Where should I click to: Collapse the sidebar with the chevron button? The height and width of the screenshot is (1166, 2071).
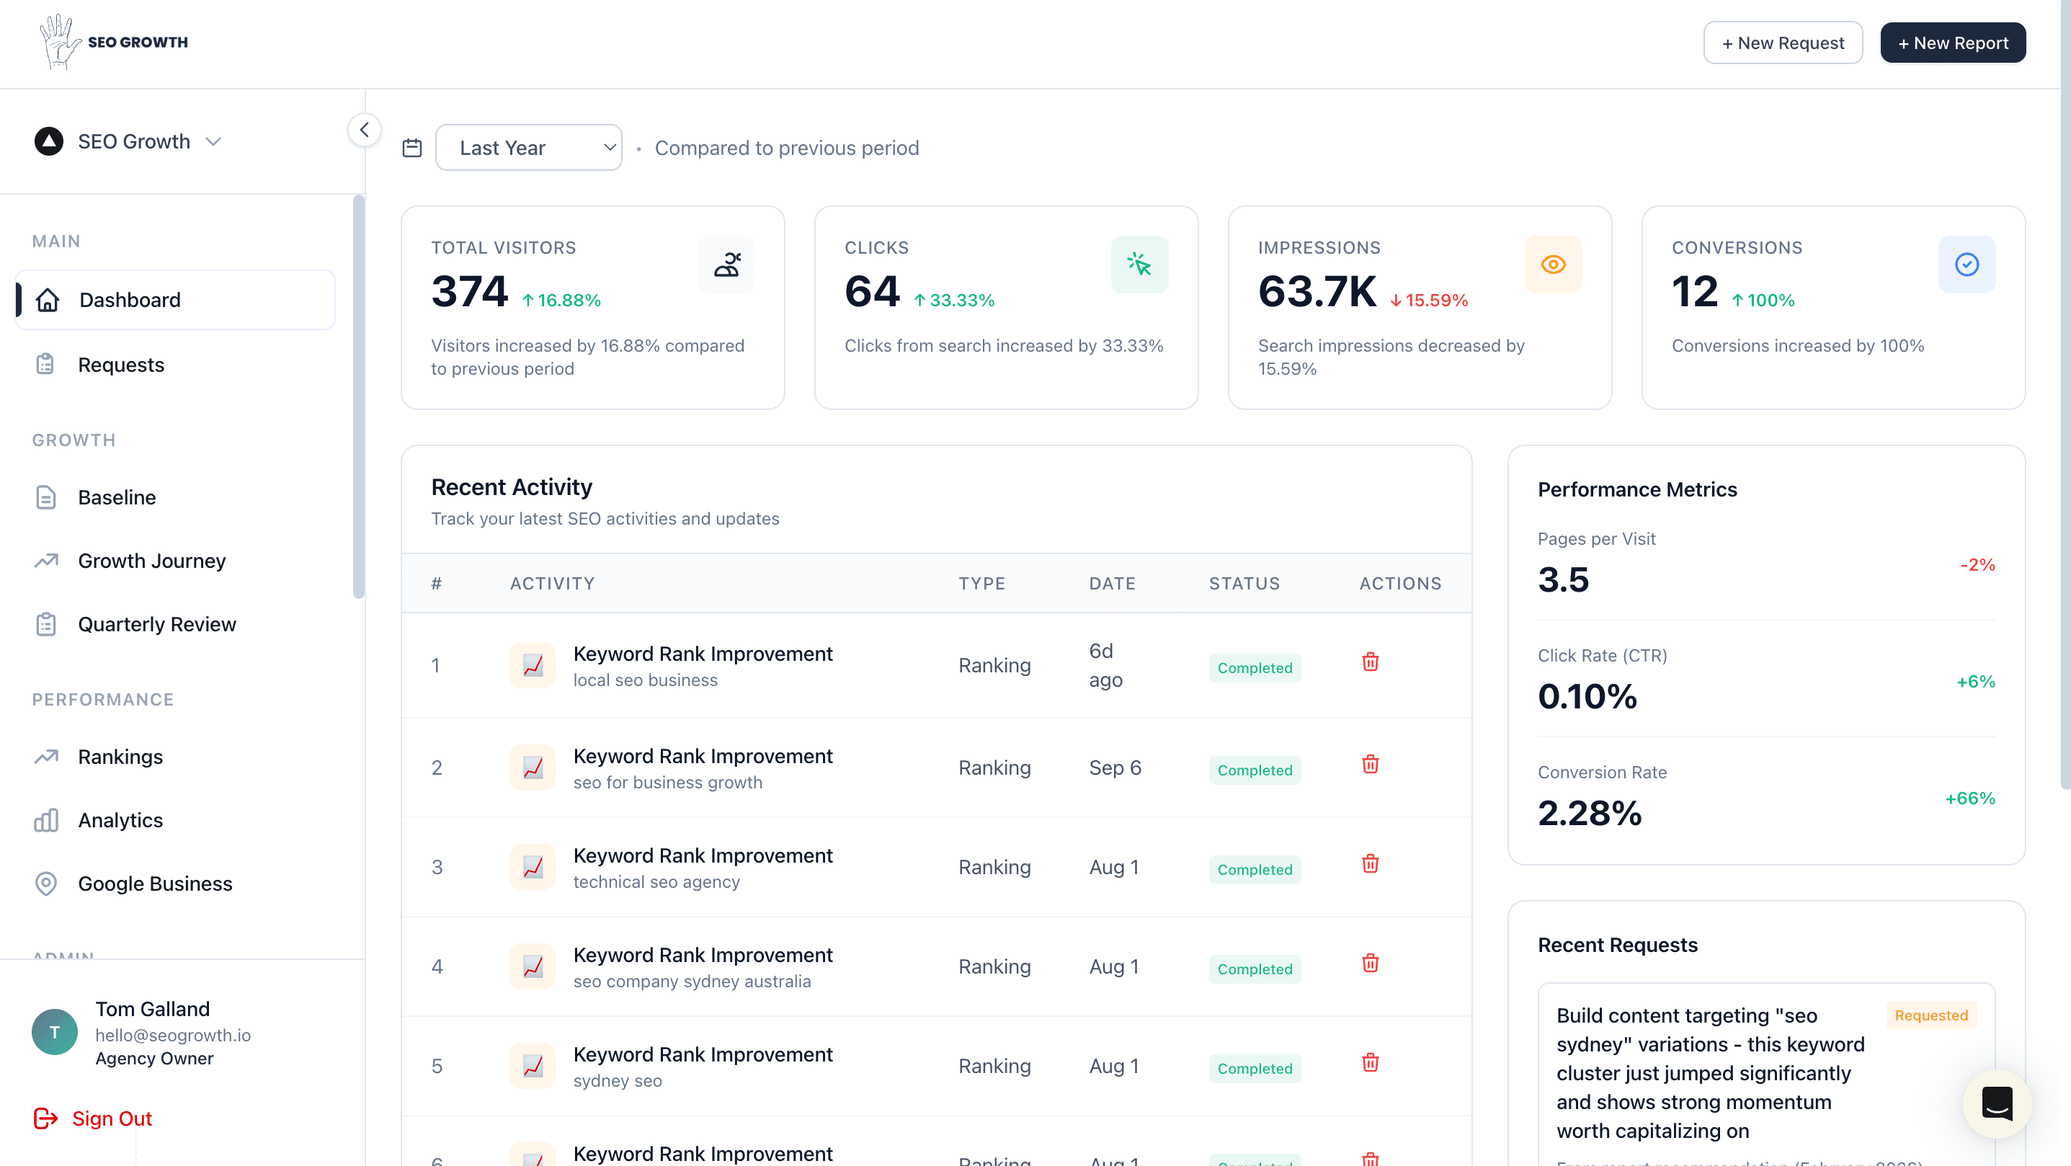(x=364, y=130)
